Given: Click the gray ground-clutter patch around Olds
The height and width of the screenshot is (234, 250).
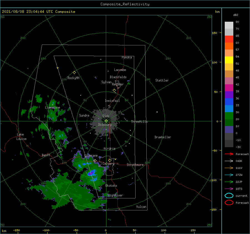Looking at the screenshot, I should pos(105,122).
